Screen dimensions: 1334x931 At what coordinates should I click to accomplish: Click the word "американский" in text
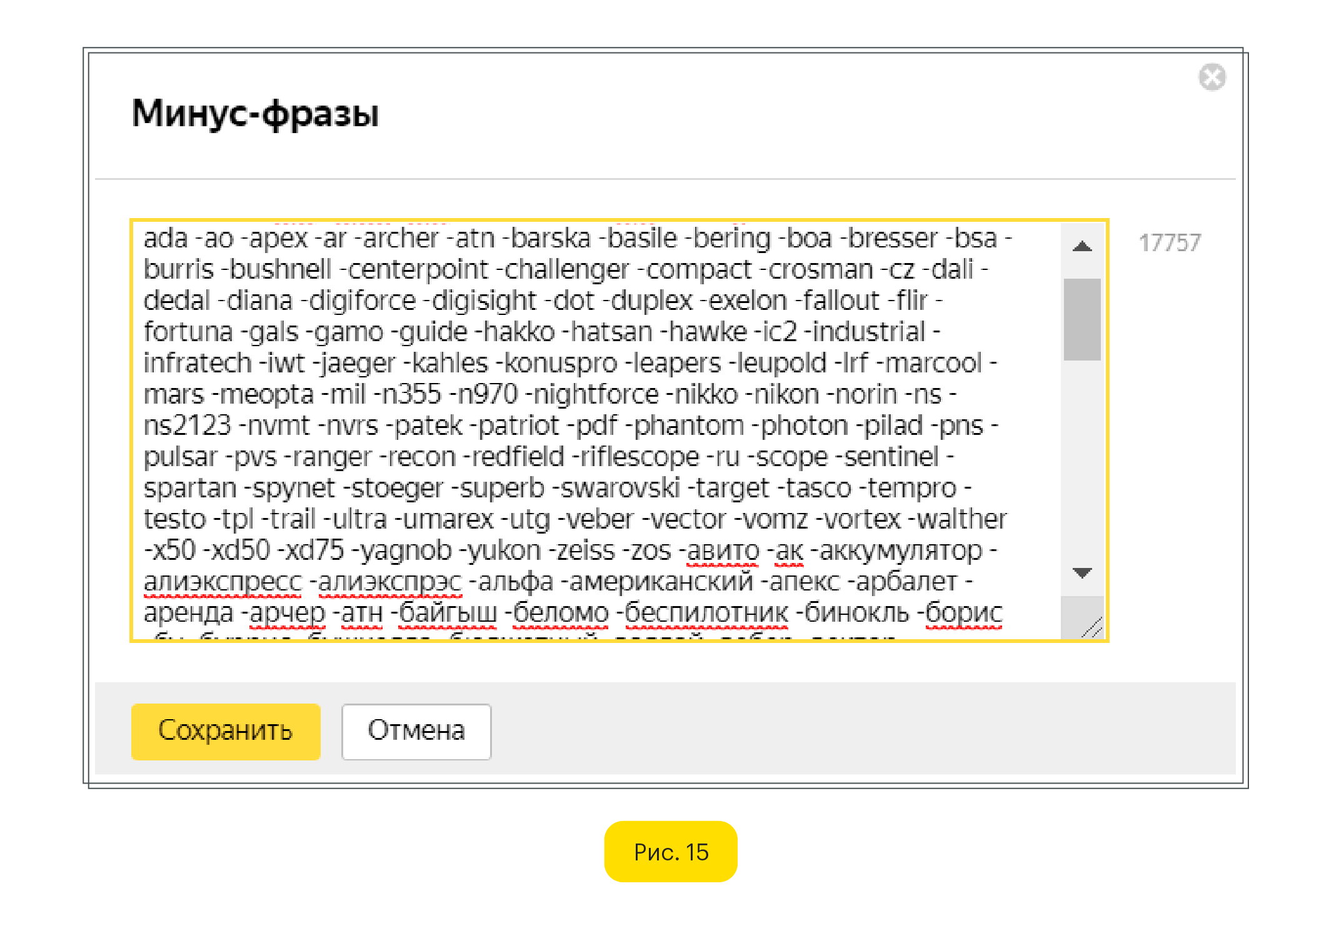click(661, 582)
